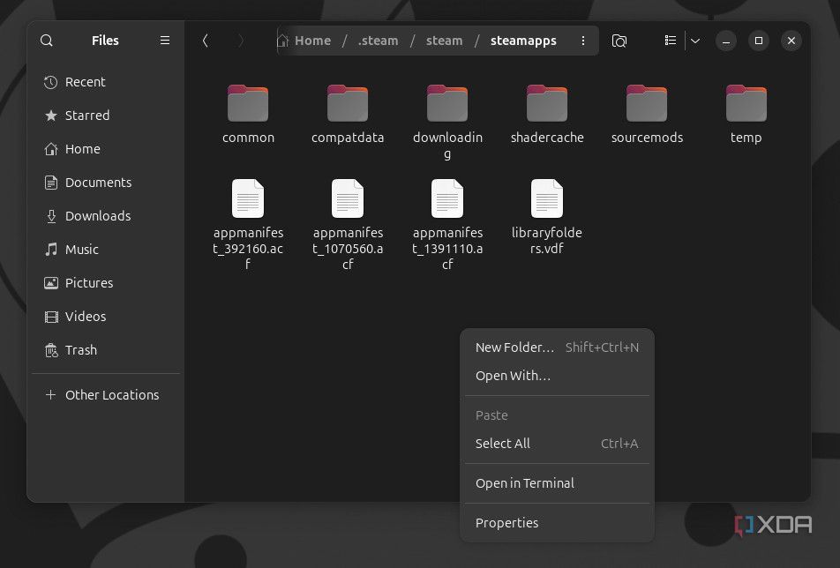Select the sourcemods folder
The height and width of the screenshot is (568, 840).
647,115
